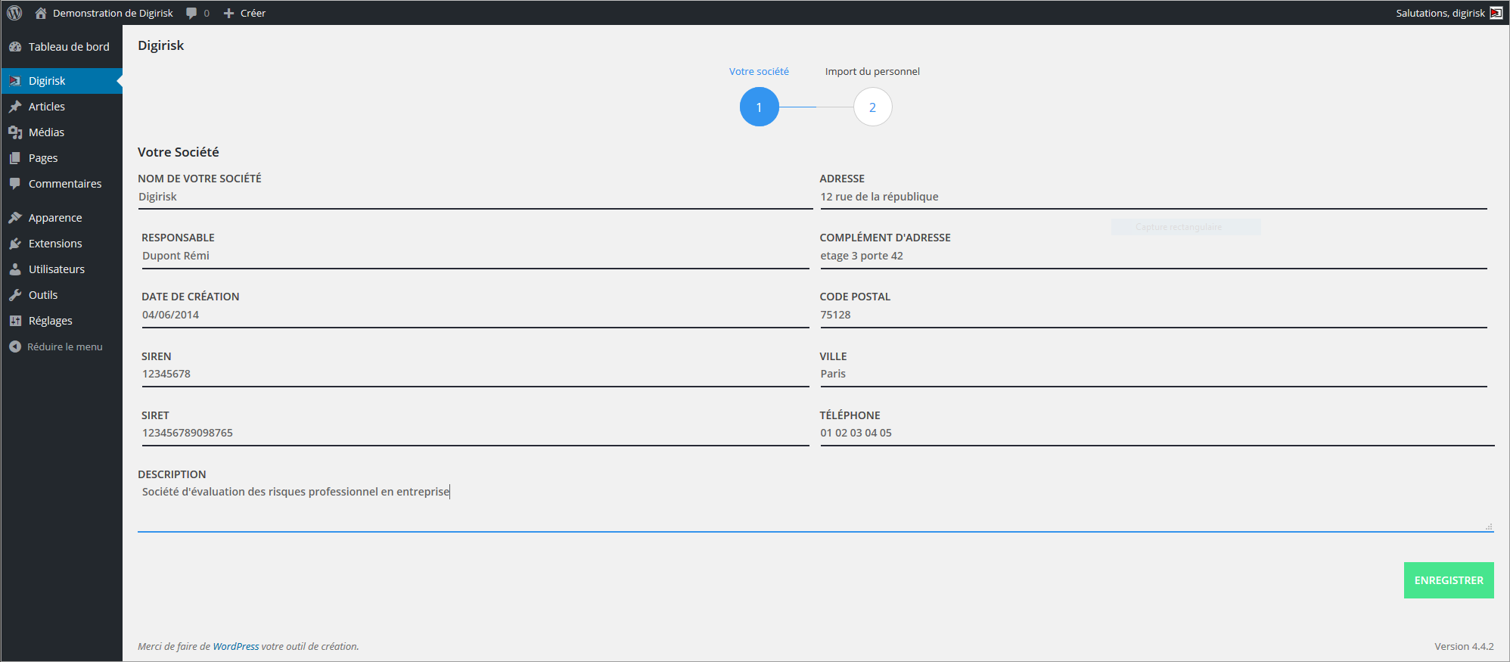The image size is (1510, 662).
Task: Click the Votre Société section heading
Action: pos(179,152)
